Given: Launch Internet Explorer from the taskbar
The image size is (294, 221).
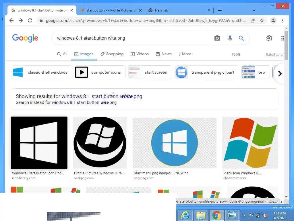Looking at the screenshot, I should click(x=185, y=215).
